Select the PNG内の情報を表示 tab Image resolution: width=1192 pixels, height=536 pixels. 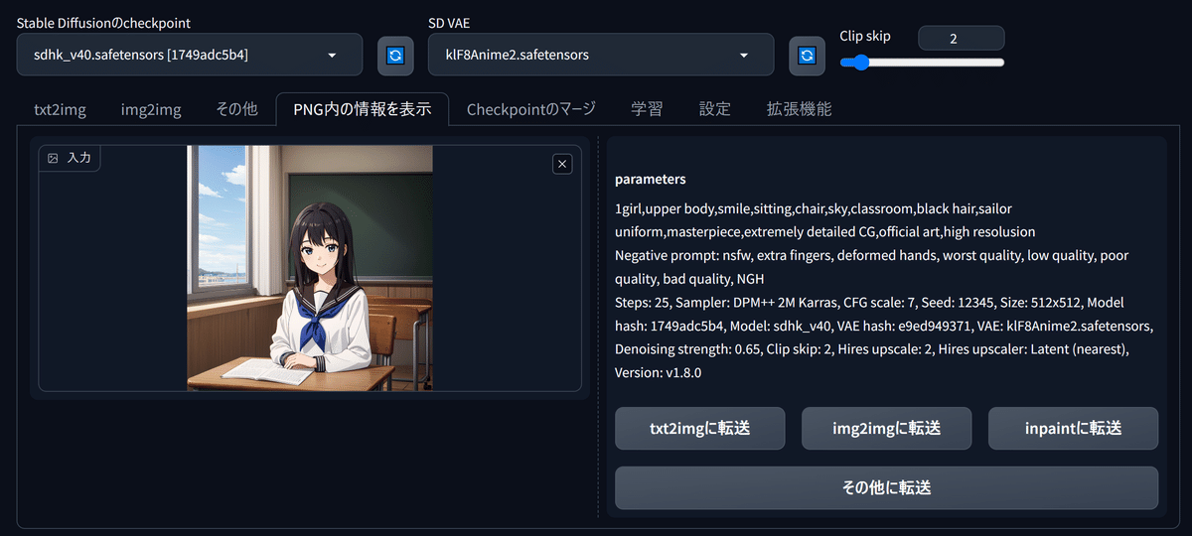coord(363,109)
